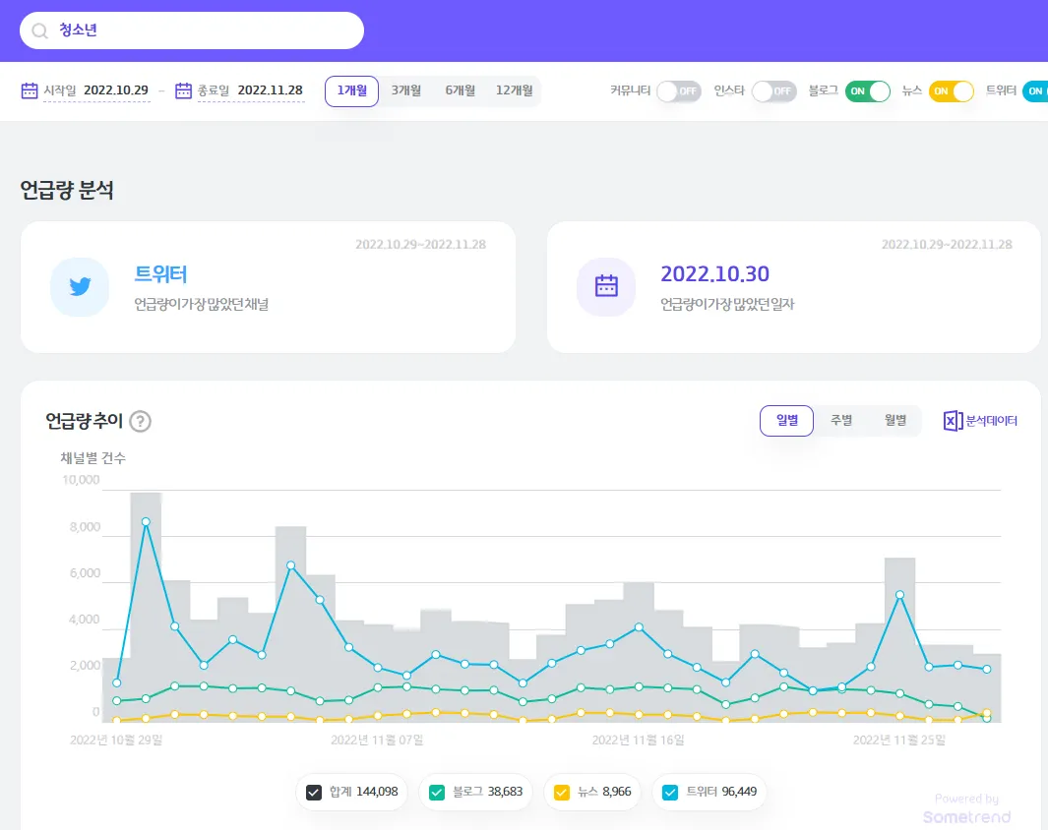This screenshot has height=830, width=1048.
Task: Switch chart to 주별 view
Action: coord(841,420)
